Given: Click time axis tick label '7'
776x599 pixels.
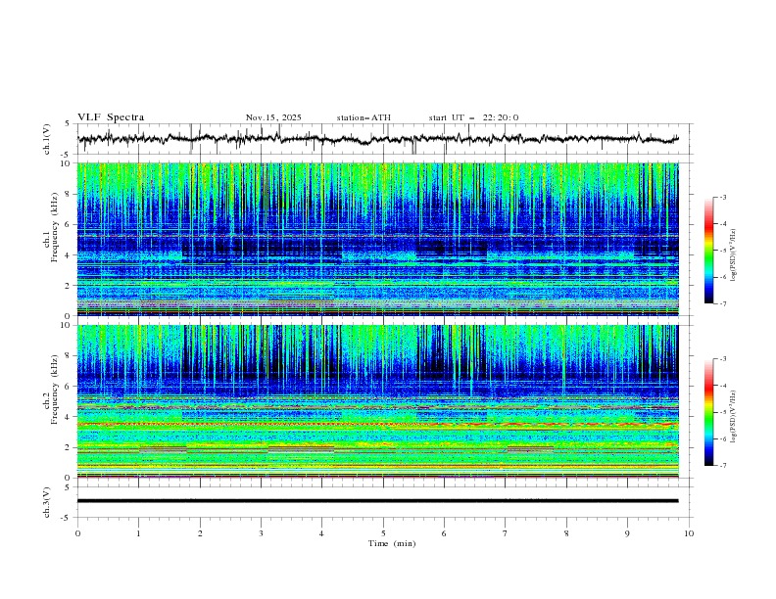Looking at the screenshot, I should 506,533.
